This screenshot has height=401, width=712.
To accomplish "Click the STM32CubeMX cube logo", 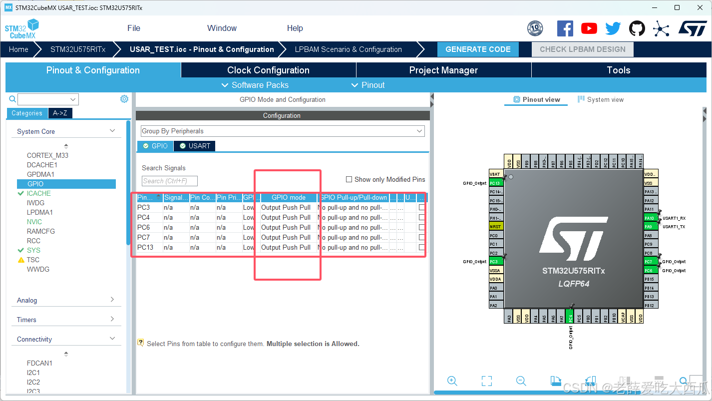I will point(22,28).
